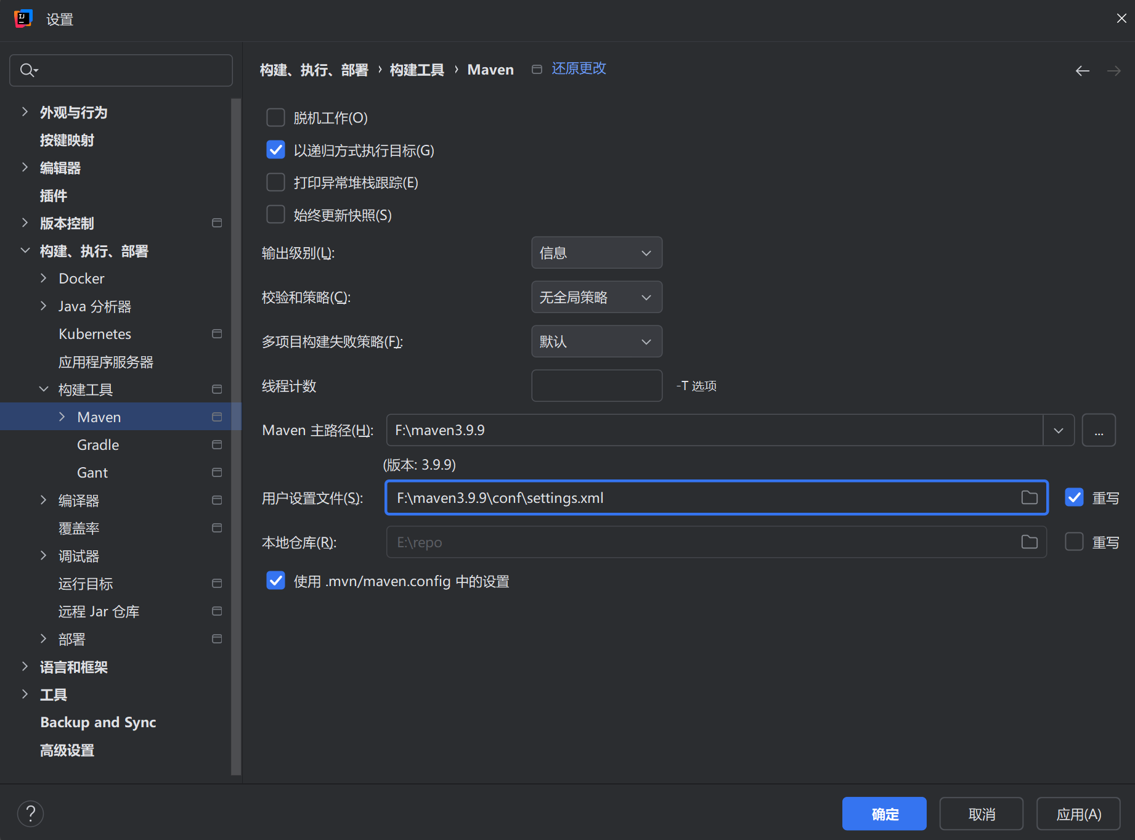Click the settings tree vertical scrollbar

point(235,436)
